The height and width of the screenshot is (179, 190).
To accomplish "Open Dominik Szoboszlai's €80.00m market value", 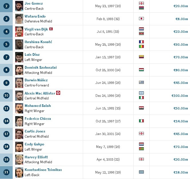I will [x=181, y=70].
